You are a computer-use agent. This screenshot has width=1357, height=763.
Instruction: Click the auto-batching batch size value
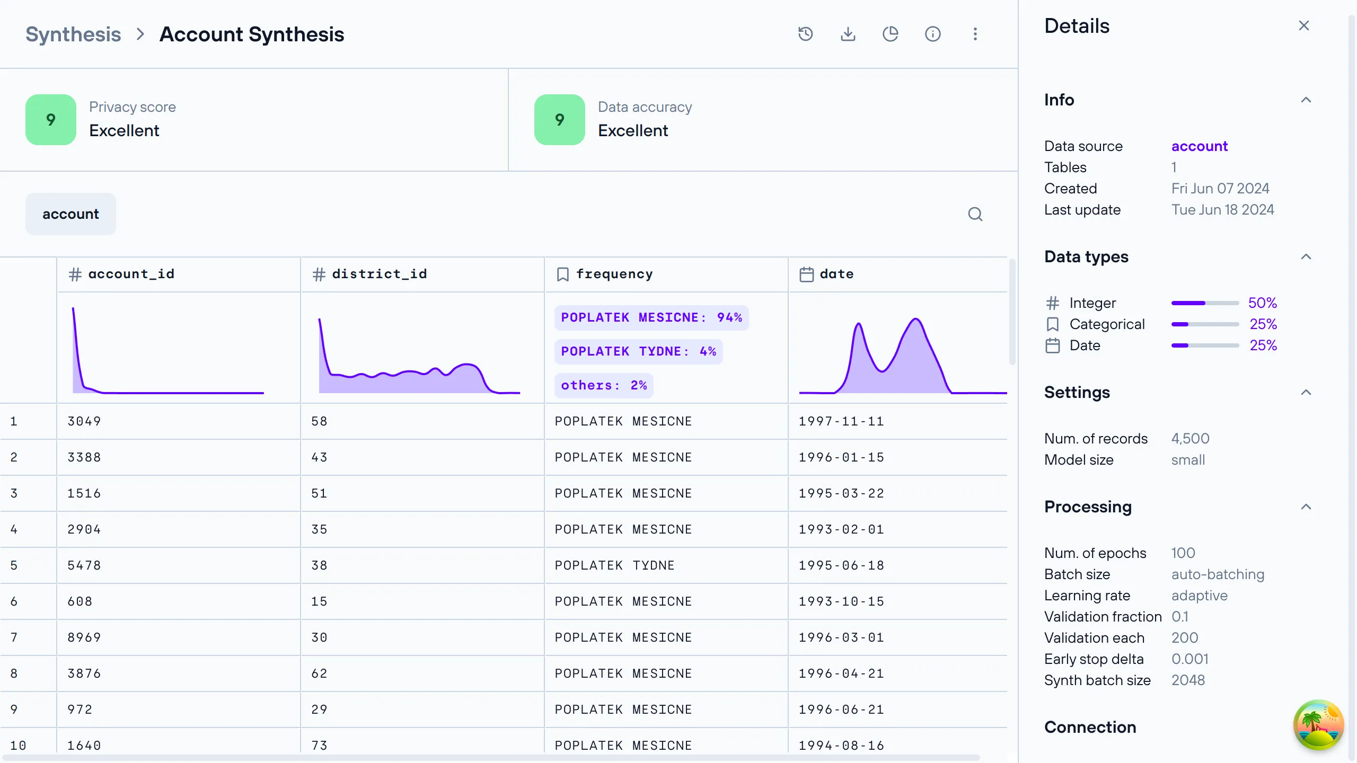(x=1218, y=574)
